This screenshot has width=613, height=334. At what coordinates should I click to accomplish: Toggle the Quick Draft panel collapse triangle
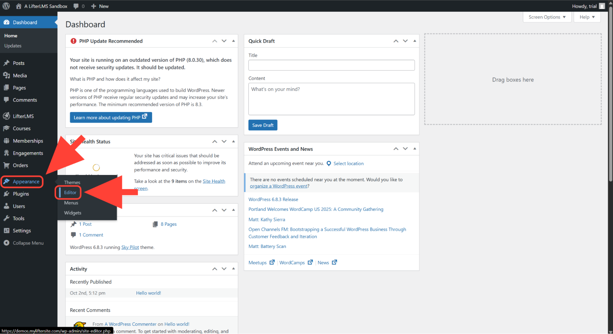click(415, 41)
